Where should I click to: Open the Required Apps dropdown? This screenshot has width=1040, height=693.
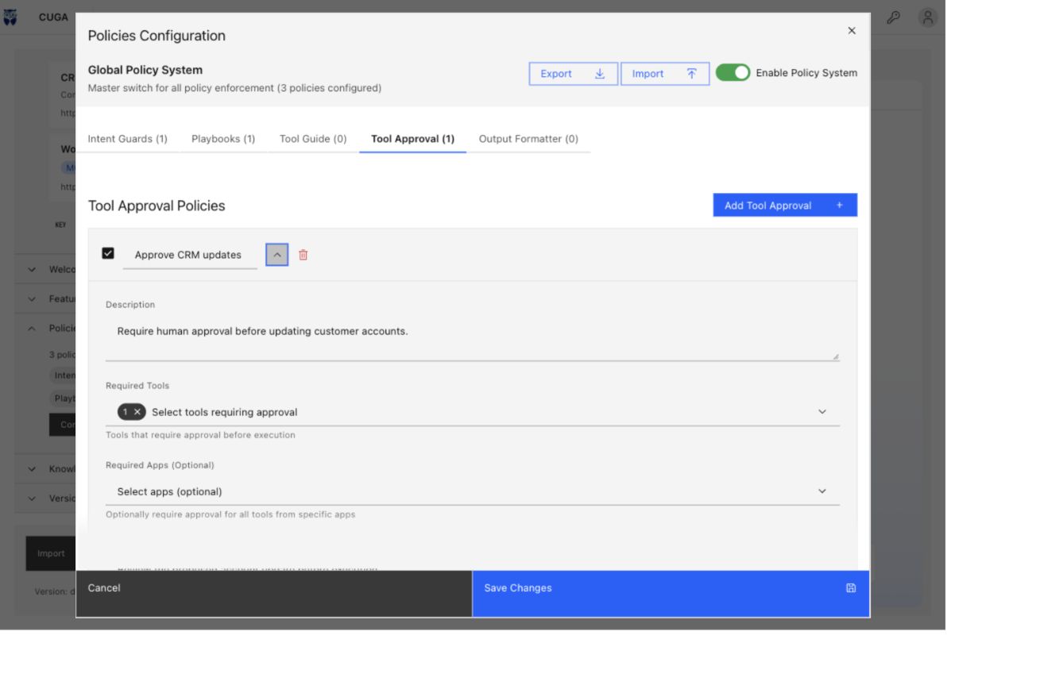tap(473, 491)
